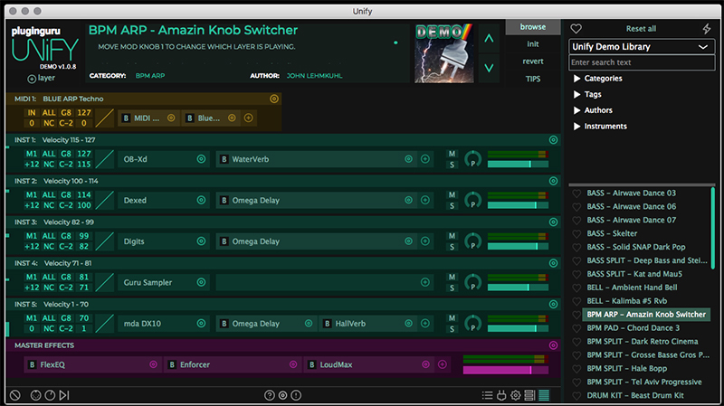724x406 pixels.
Task: Add a MIDI effect after Blue ARP
Action: coord(248,118)
